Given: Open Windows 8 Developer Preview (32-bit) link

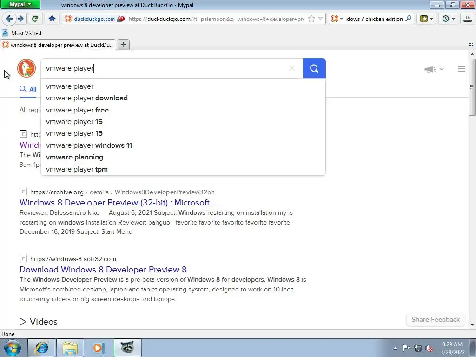Looking at the screenshot, I should [119, 203].
